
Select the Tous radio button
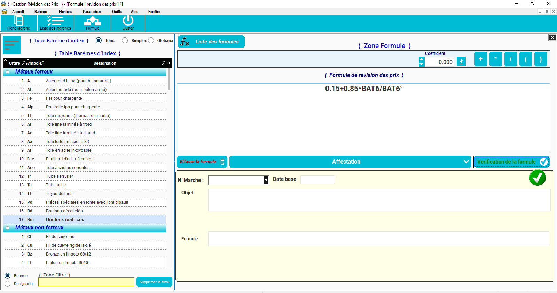(99, 41)
